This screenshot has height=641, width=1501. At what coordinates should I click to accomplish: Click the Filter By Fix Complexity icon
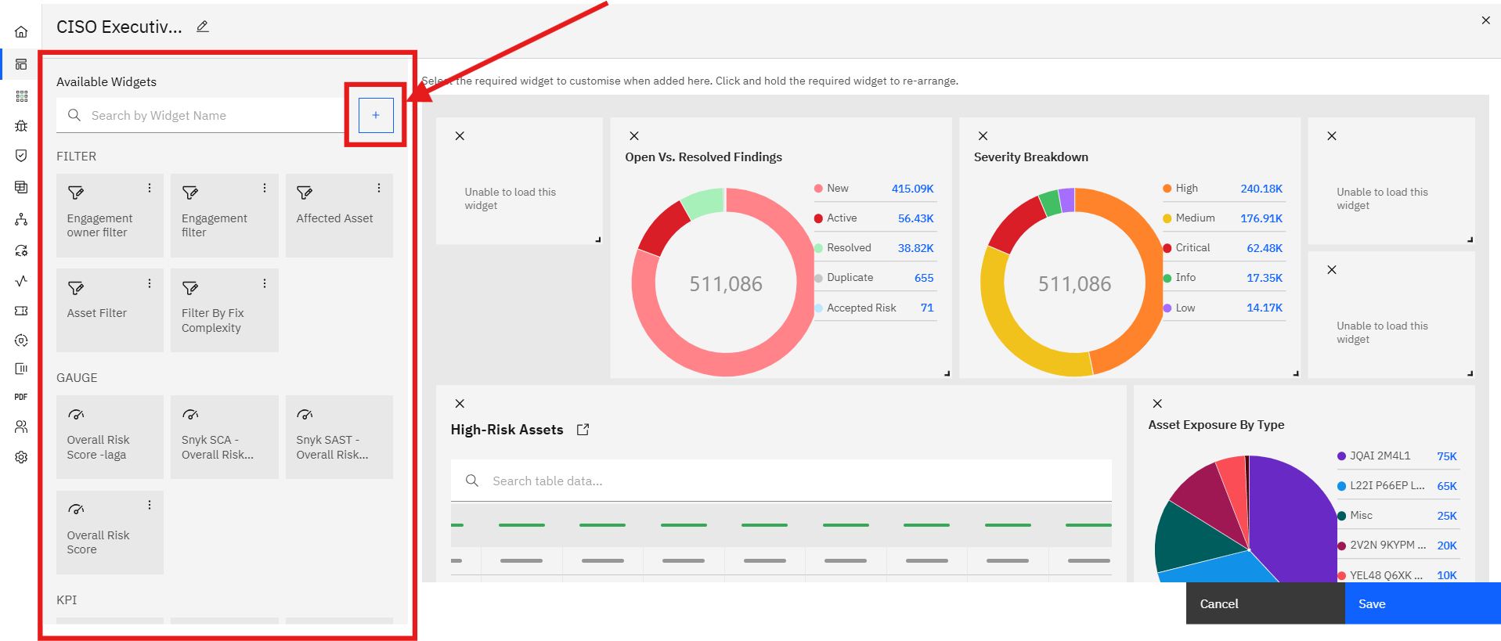pos(190,288)
